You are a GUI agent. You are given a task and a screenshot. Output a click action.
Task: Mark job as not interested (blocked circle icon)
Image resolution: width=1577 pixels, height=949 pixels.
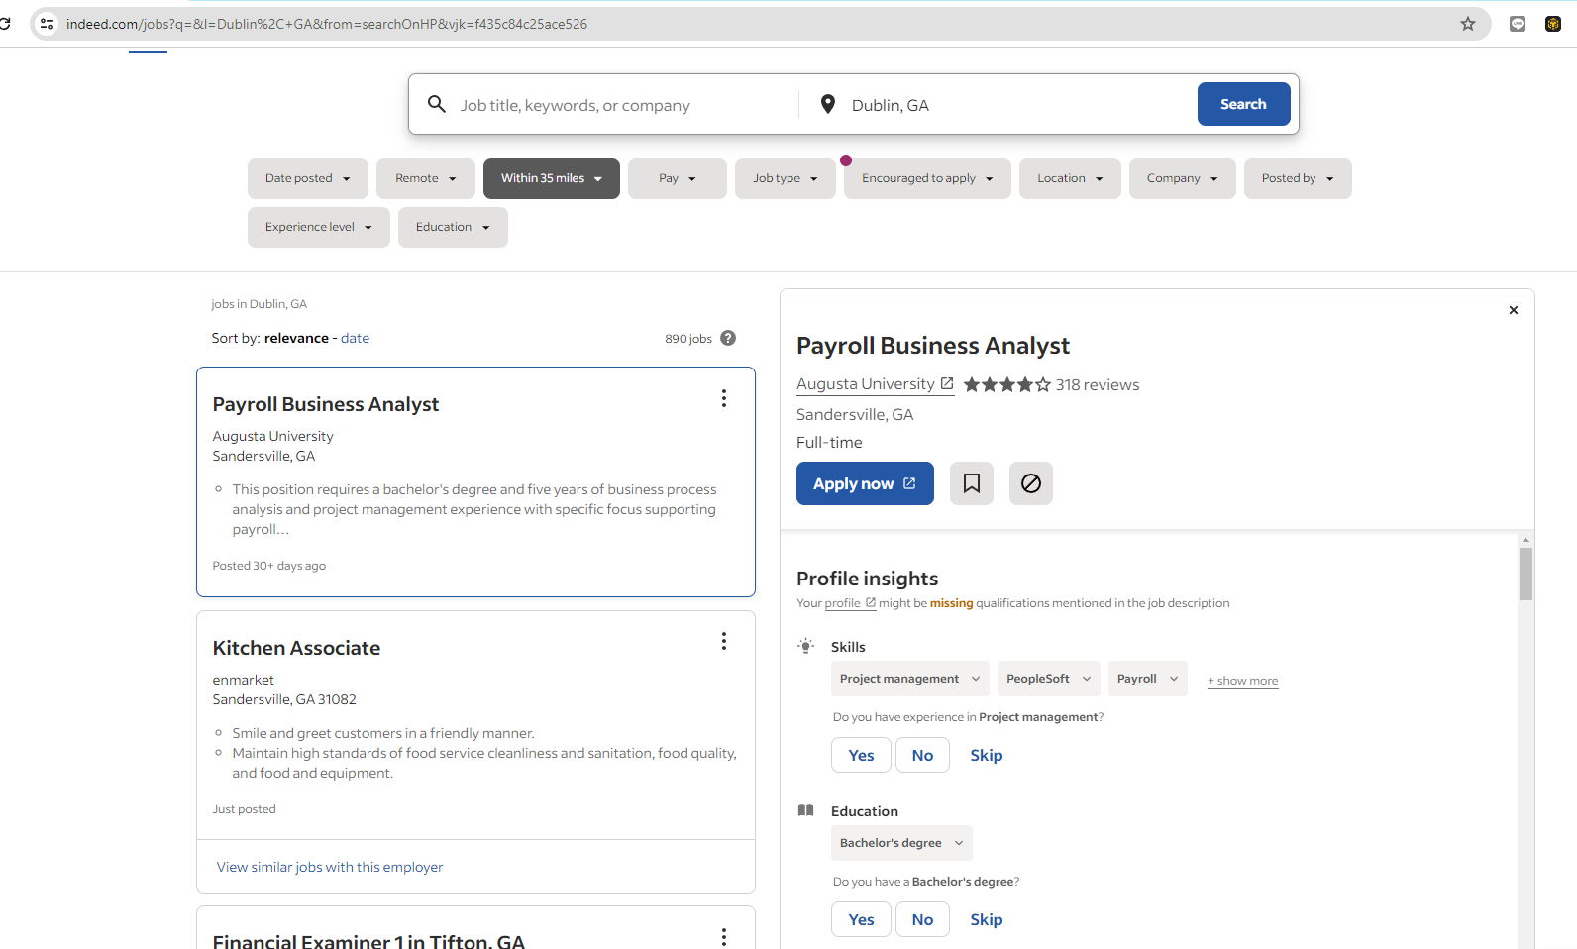1030,483
